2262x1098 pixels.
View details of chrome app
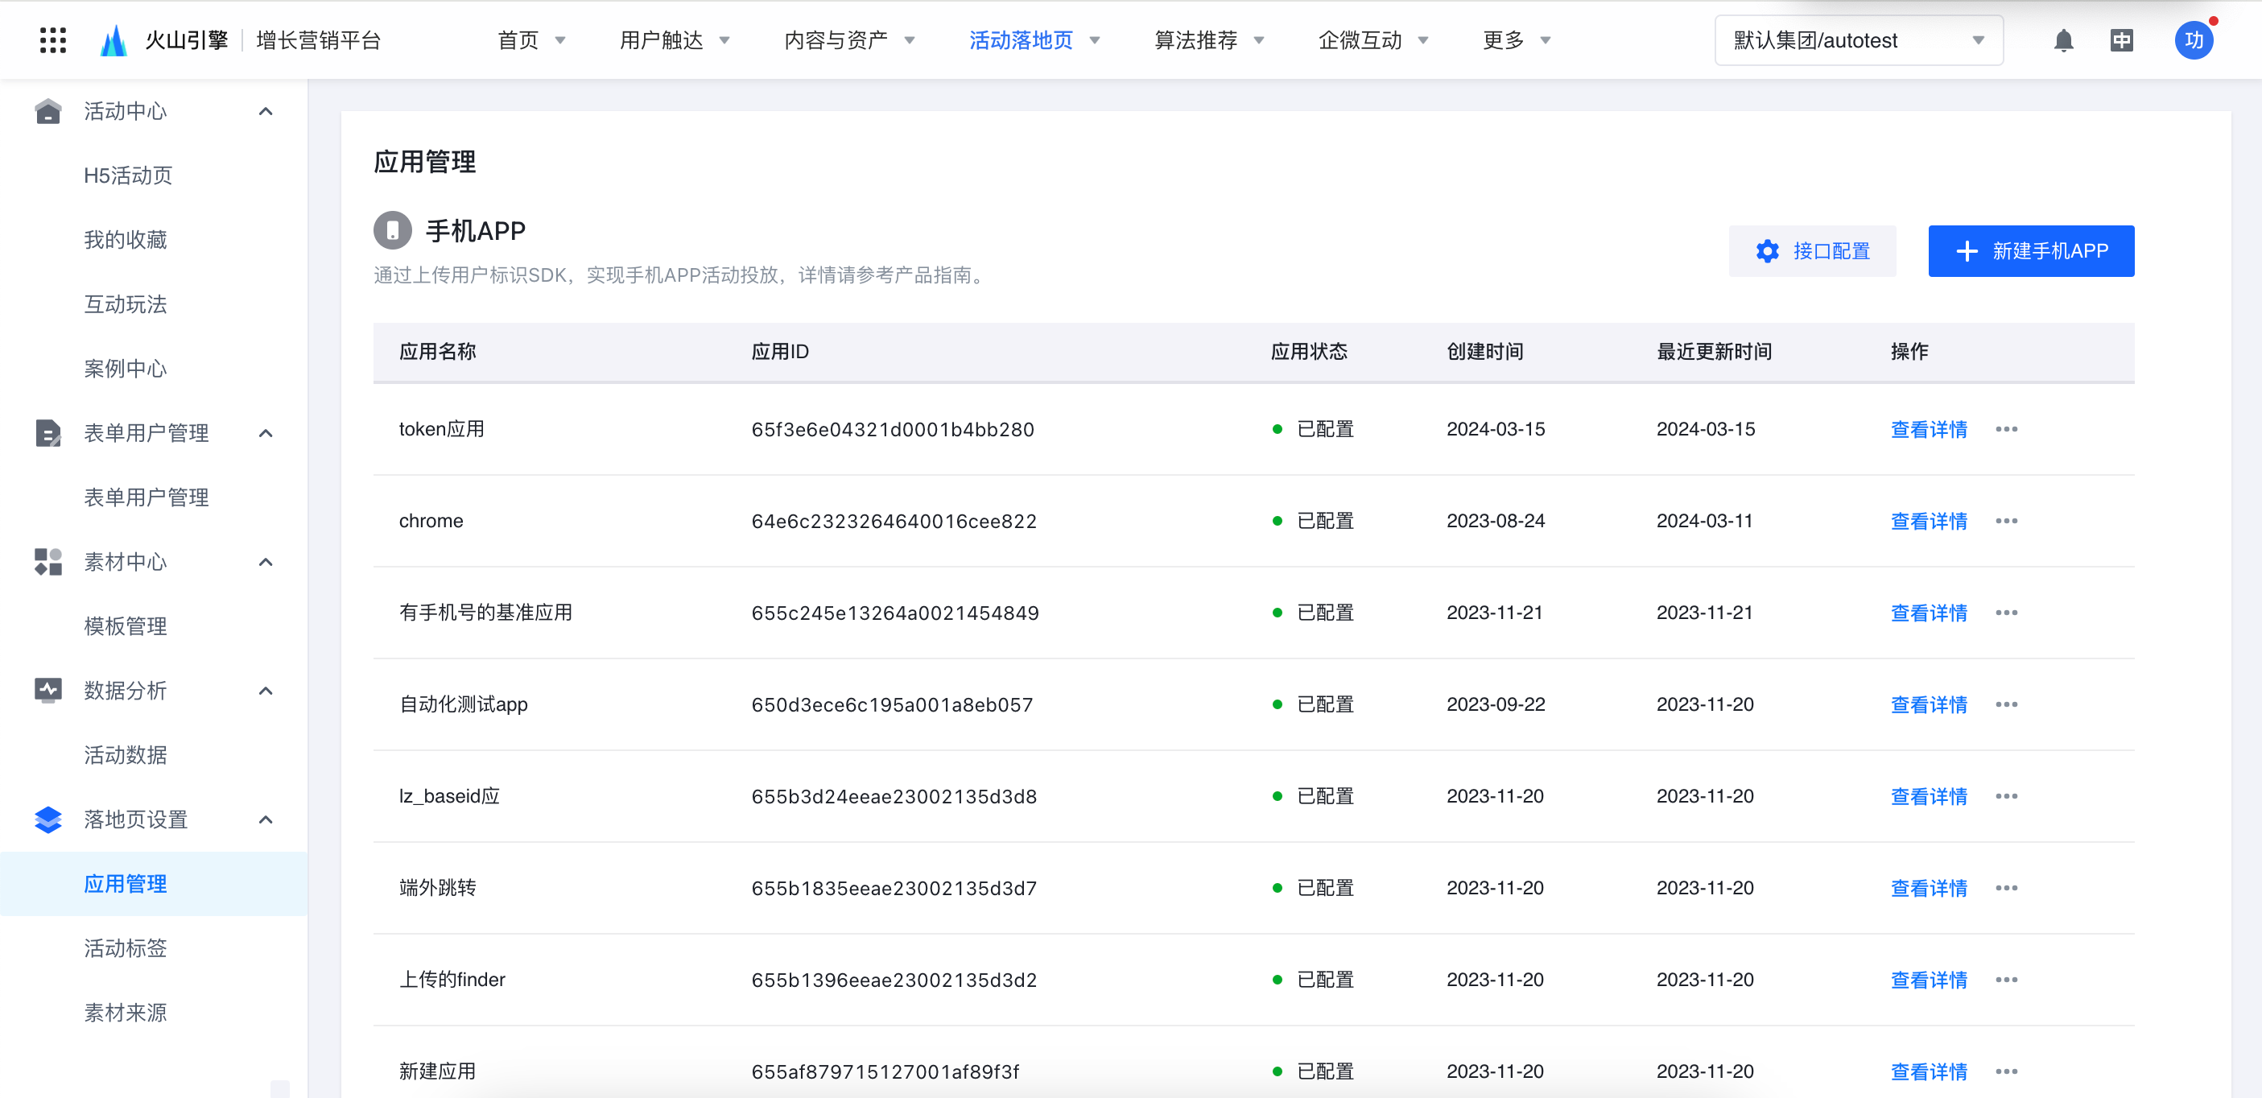[x=1928, y=521]
